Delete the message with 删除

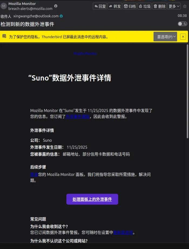(x=159, y=6)
